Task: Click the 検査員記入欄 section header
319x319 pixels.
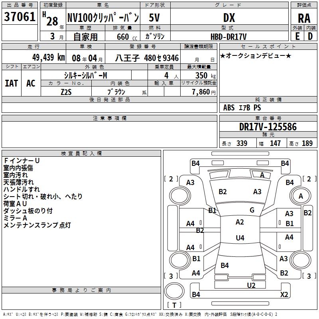Action: [x=81, y=154]
